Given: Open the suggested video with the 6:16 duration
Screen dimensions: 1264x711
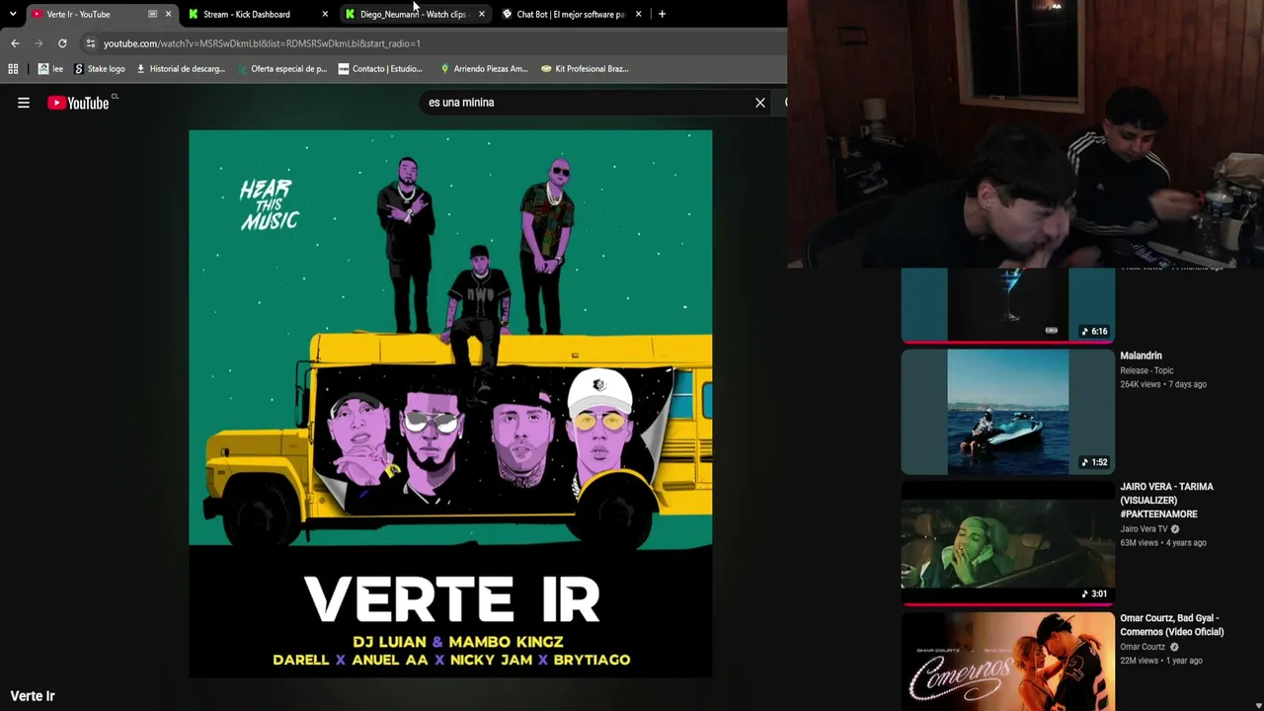Looking at the screenshot, I should click(x=1008, y=305).
